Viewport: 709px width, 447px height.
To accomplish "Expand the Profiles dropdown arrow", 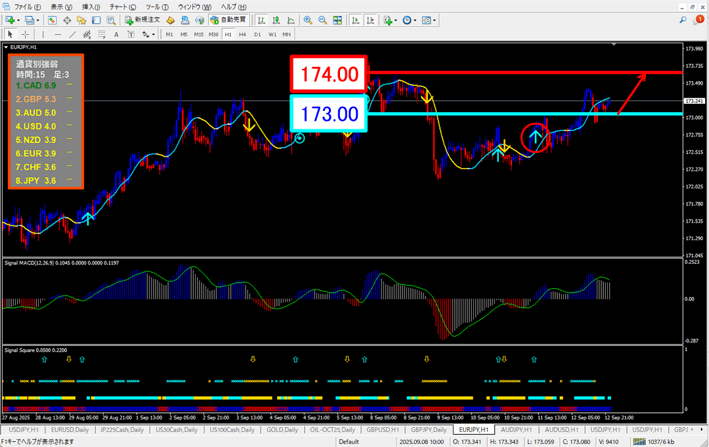I will click(x=38, y=20).
